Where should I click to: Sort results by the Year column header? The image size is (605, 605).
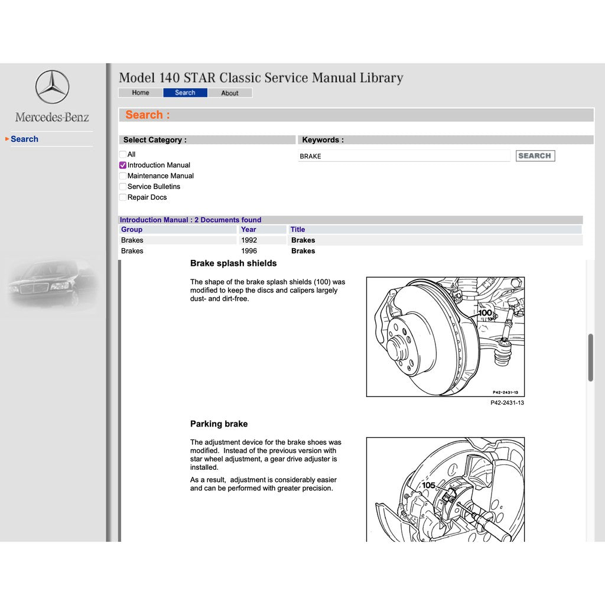[x=248, y=229]
